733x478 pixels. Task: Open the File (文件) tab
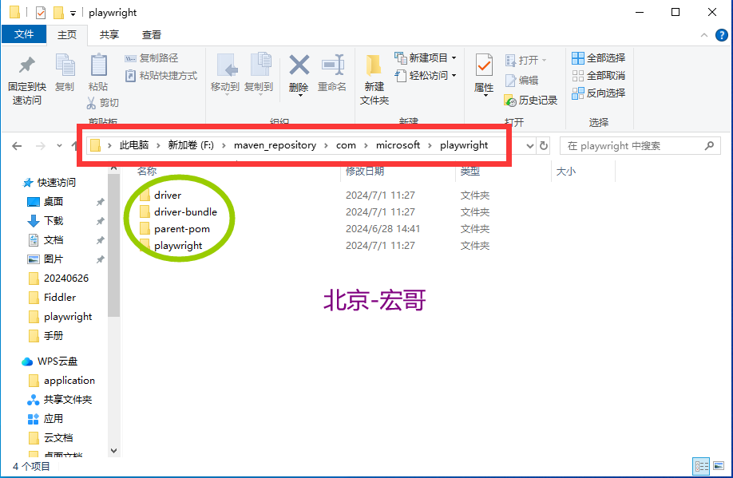pos(24,34)
